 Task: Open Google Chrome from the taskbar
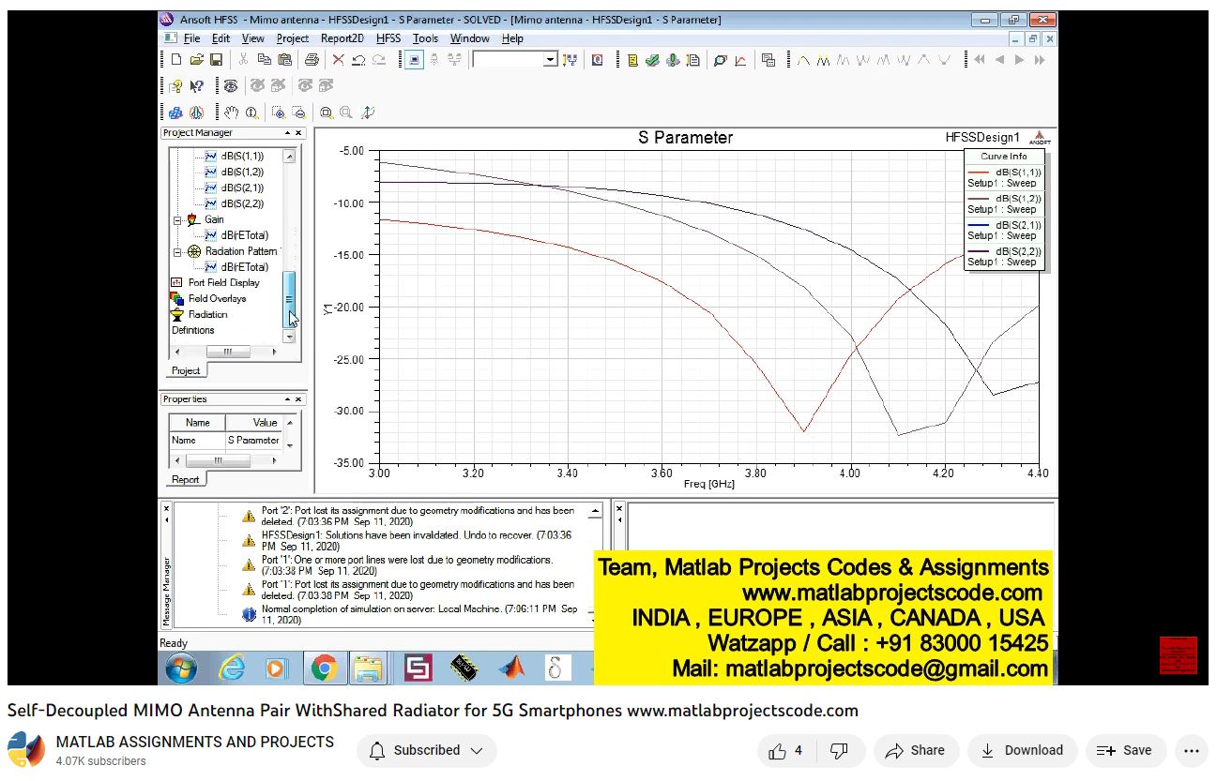324,668
